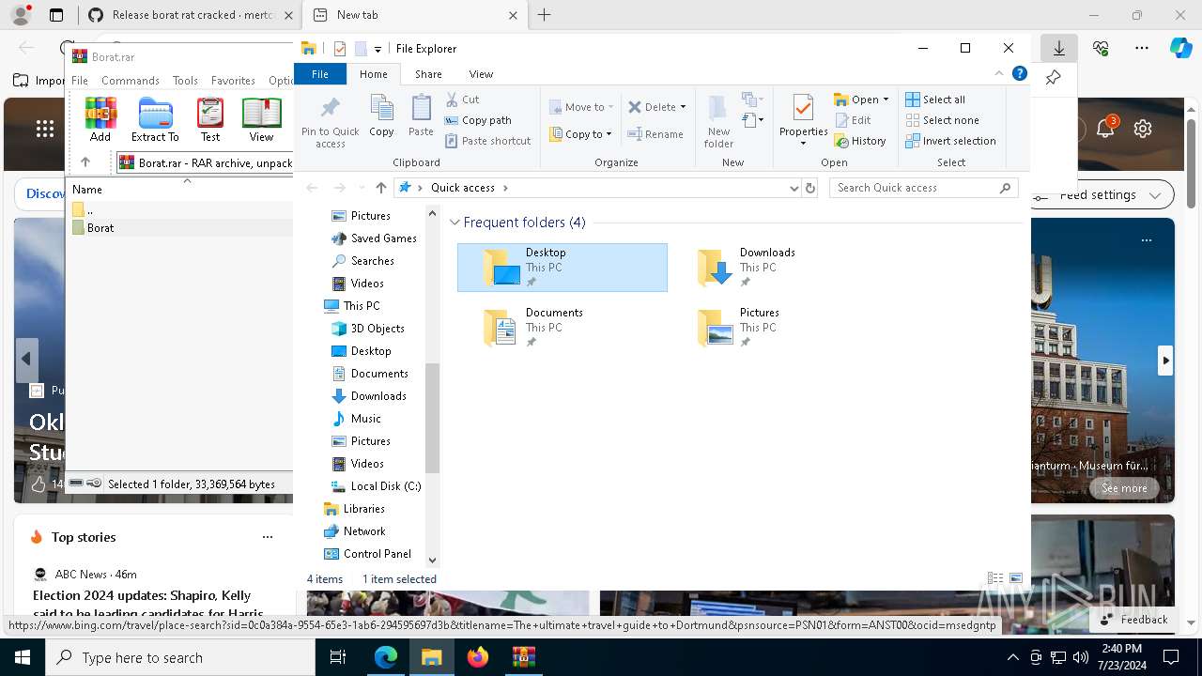1202x676 pixels.
Task: Click the New folder icon
Action: (718, 121)
